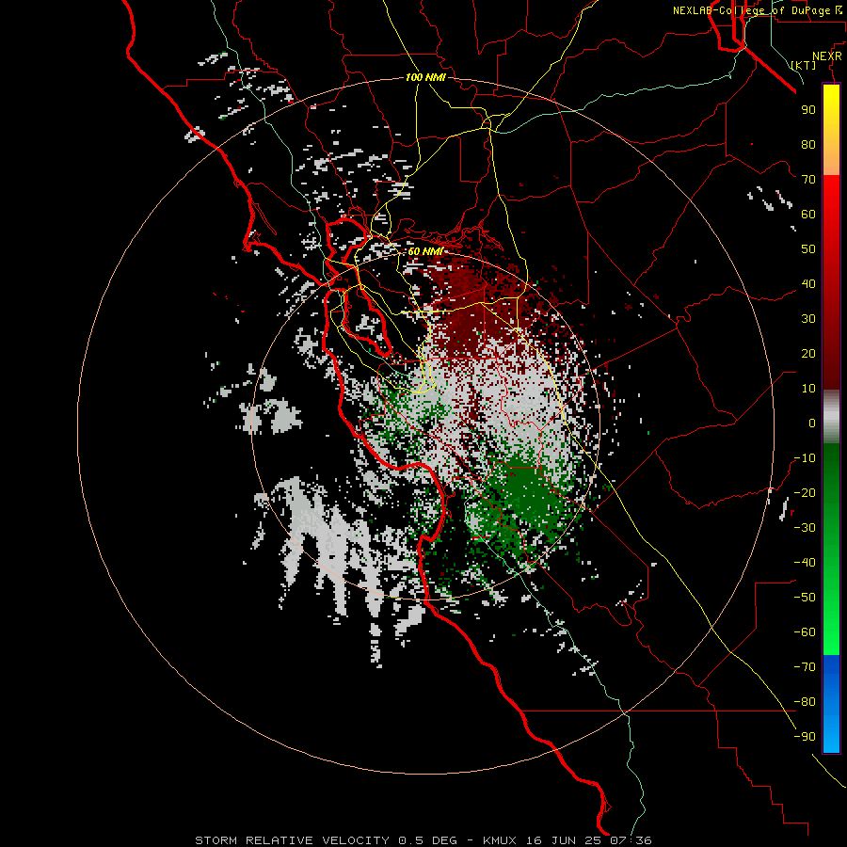847x847 pixels.
Task: Click the 60 NMI range ring label
Action: (x=425, y=251)
